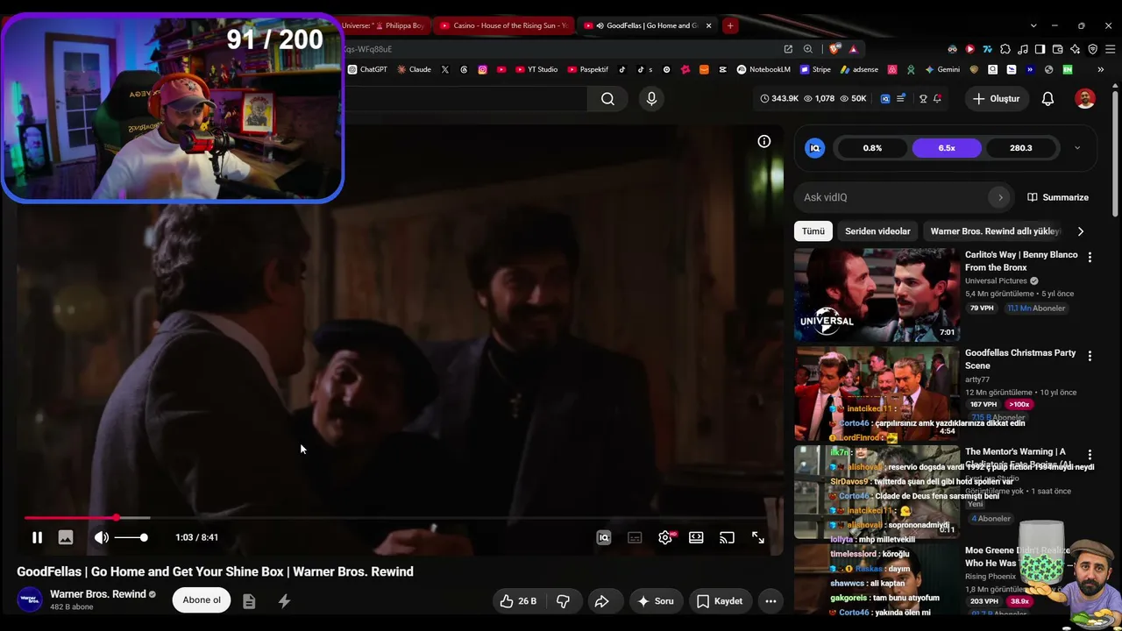Click the vidIQ logo in the stats panel
1122x631 pixels.
point(815,148)
